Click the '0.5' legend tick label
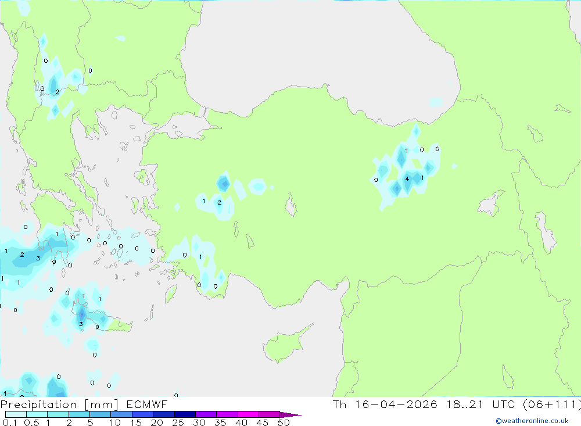The width and height of the screenshot is (581, 426). click(x=31, y=423)
